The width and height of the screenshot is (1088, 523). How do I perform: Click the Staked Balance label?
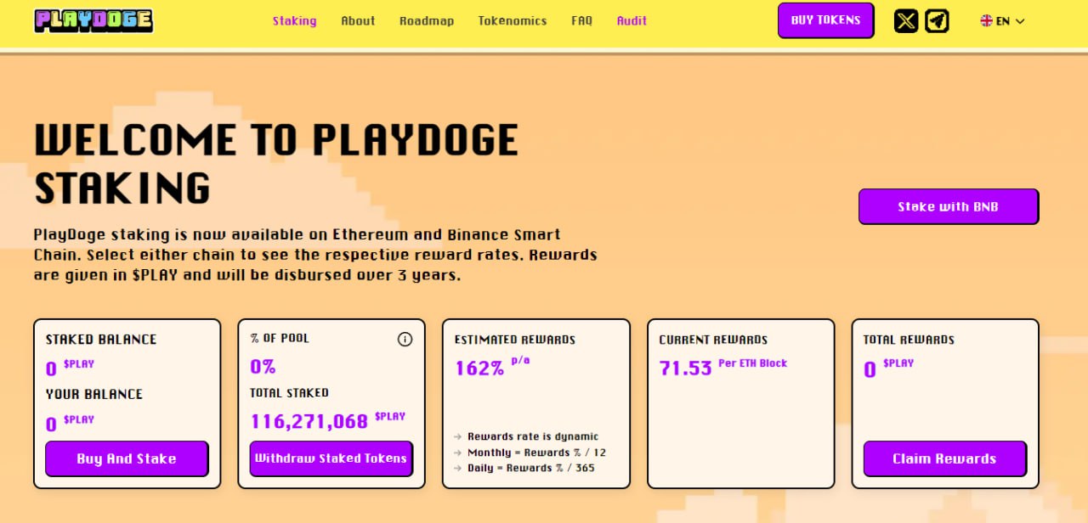coord(101,340)
